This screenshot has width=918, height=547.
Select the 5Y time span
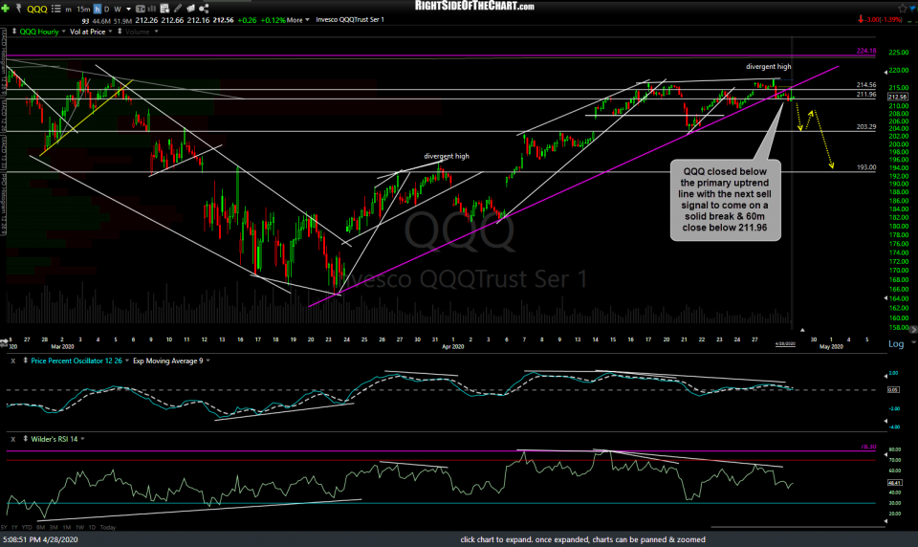pyautogui.click(x=5, y=527)
